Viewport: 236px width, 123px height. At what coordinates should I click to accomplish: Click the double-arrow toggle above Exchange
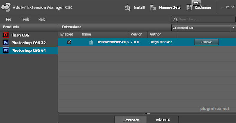(196, 3)
